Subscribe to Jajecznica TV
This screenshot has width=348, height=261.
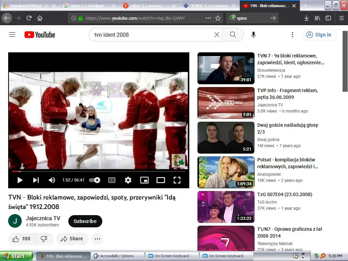(85, 221)
